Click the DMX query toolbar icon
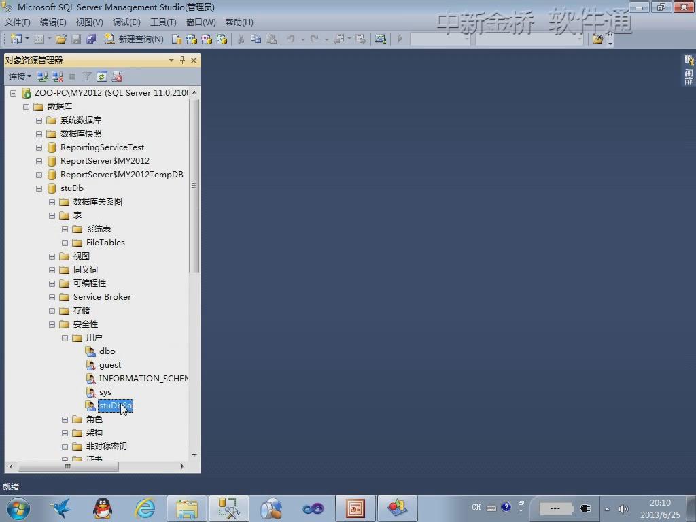 [207, 39]
